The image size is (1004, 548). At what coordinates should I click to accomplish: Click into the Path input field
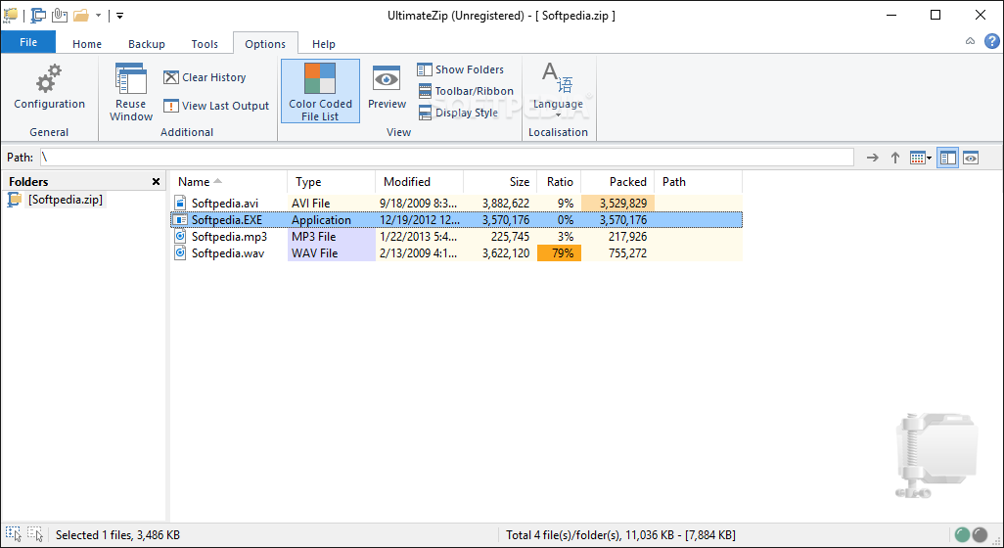447,158
